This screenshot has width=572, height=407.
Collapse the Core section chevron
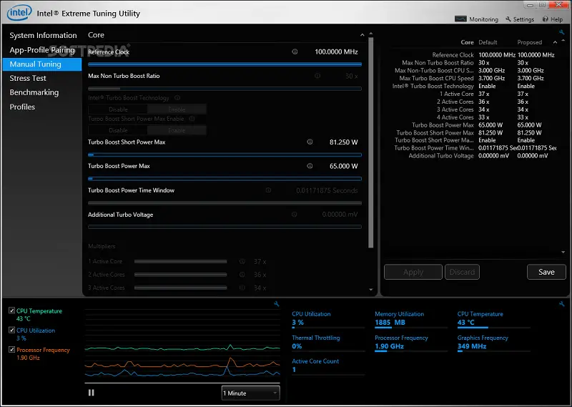click(363, 35)
